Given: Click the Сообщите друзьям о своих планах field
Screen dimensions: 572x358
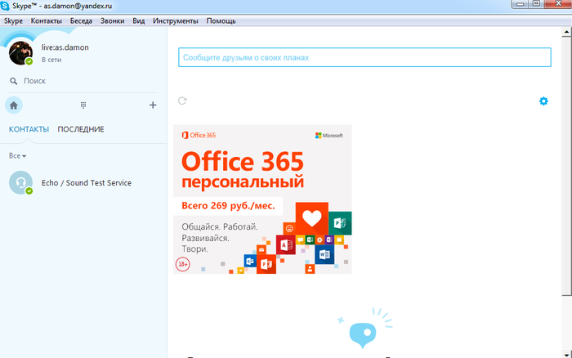Looking at the screenshot, I should click(x=364, y=57).
